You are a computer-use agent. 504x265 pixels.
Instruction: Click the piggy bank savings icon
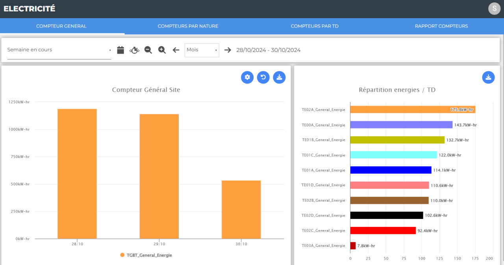134,50
